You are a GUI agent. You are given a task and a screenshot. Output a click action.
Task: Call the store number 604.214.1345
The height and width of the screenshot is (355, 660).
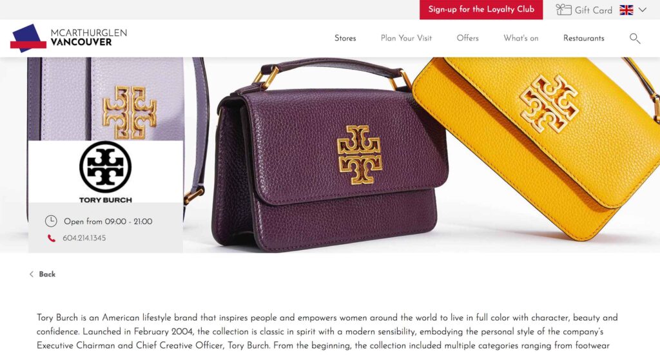84,238
